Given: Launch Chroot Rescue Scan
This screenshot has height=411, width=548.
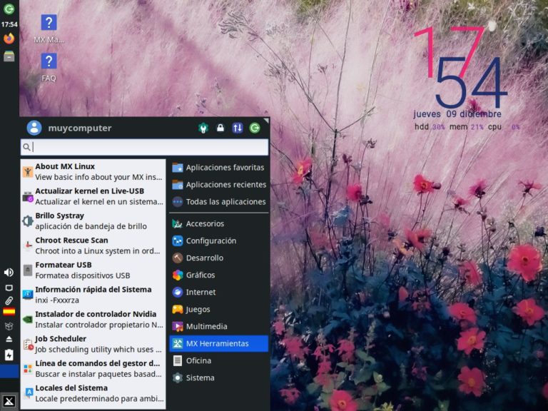Looking at the screenshot, I should [93, 245].
